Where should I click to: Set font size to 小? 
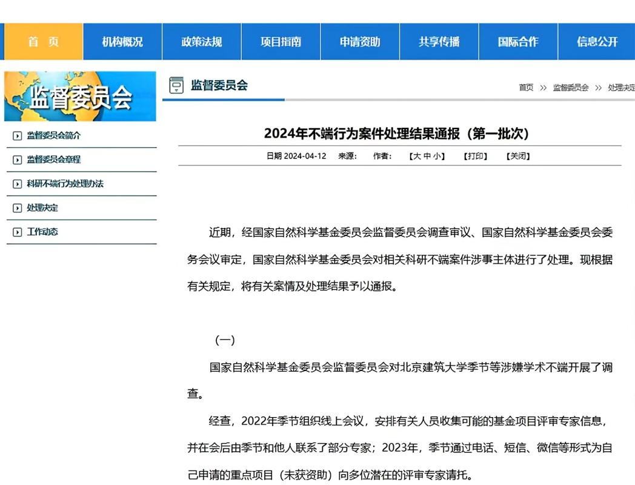point(436,156)
